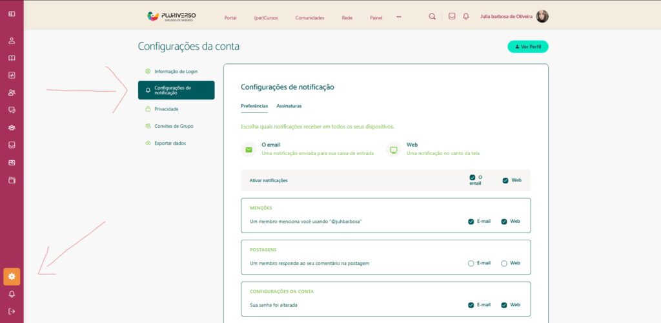Toggle the sidebar panel icon at top
Image resolution: width=661 pixels, height=323 pixels.
12,14
